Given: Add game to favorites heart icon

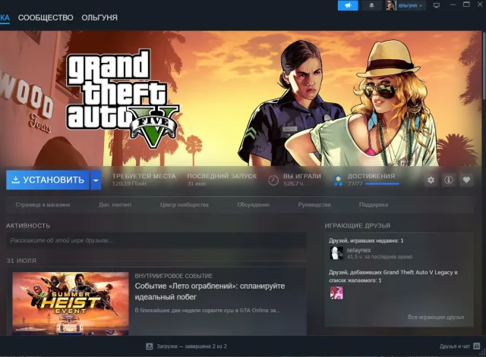Looking at the screenshot, I should [x=466, y=180].
